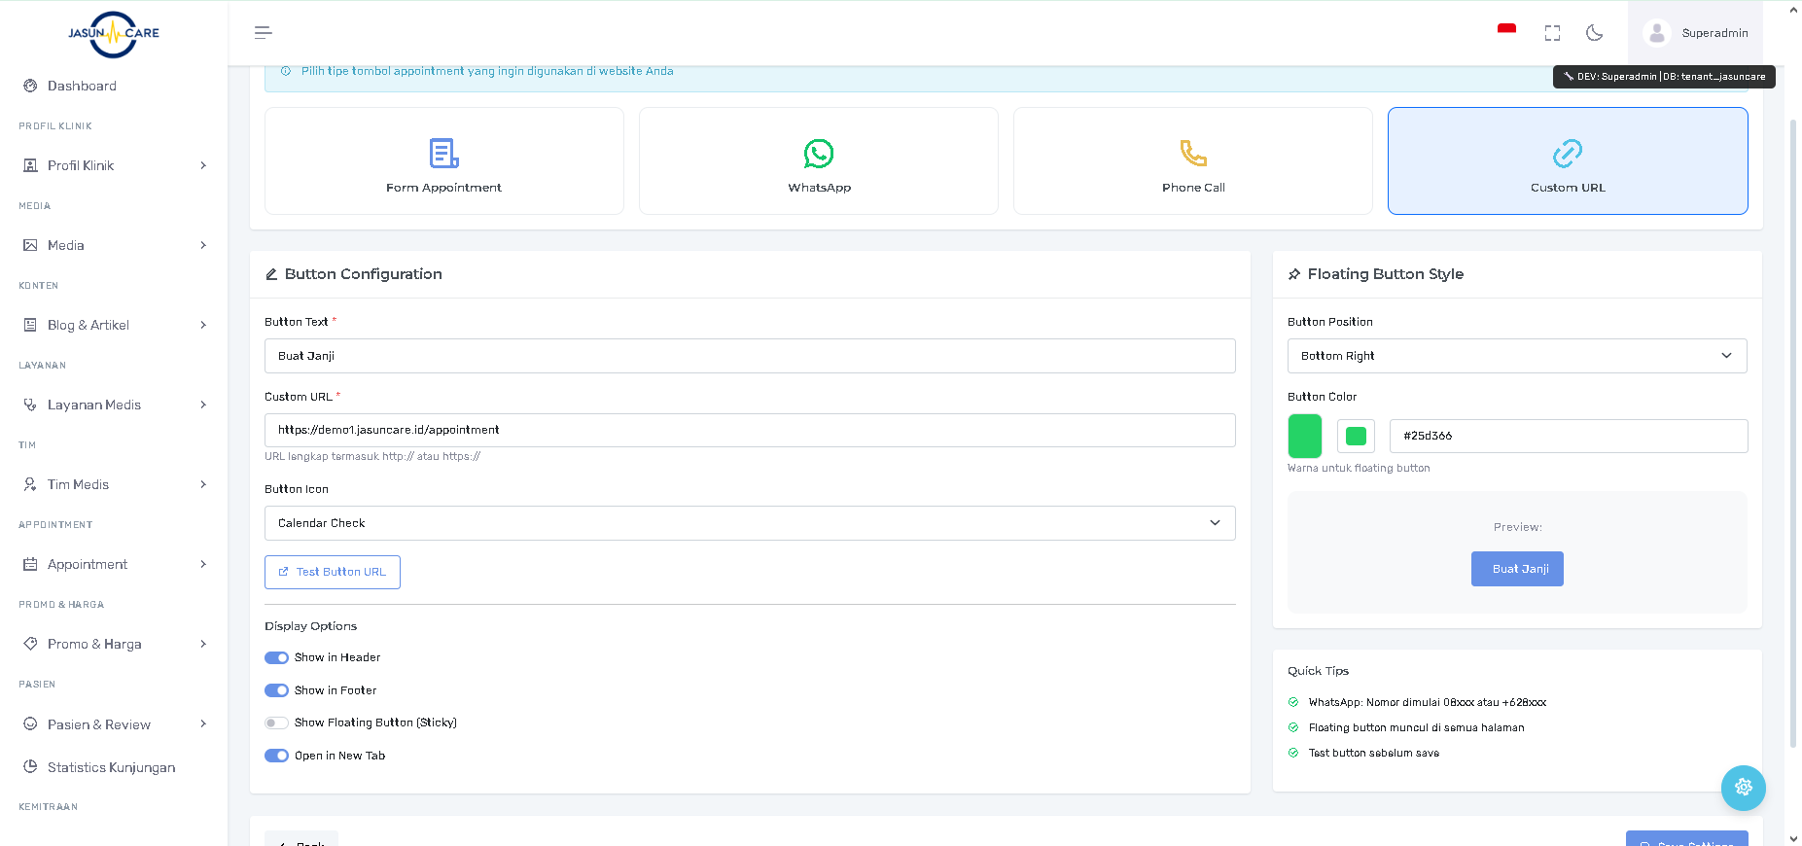The image size is (1802, 846).
Task: Click the Custom URL input field
Action: pyautogui.click(x=749, y=430)
